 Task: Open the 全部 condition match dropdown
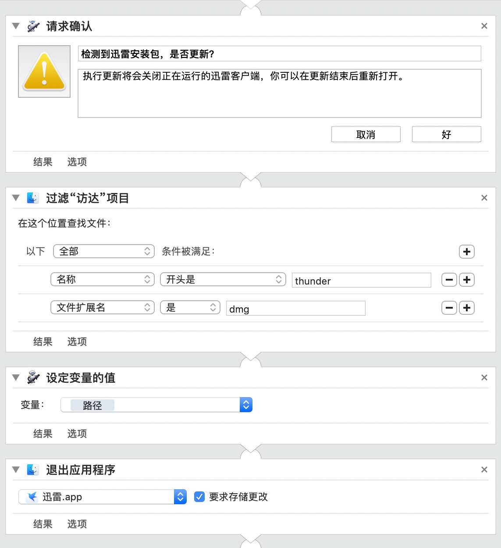(103, 252)
